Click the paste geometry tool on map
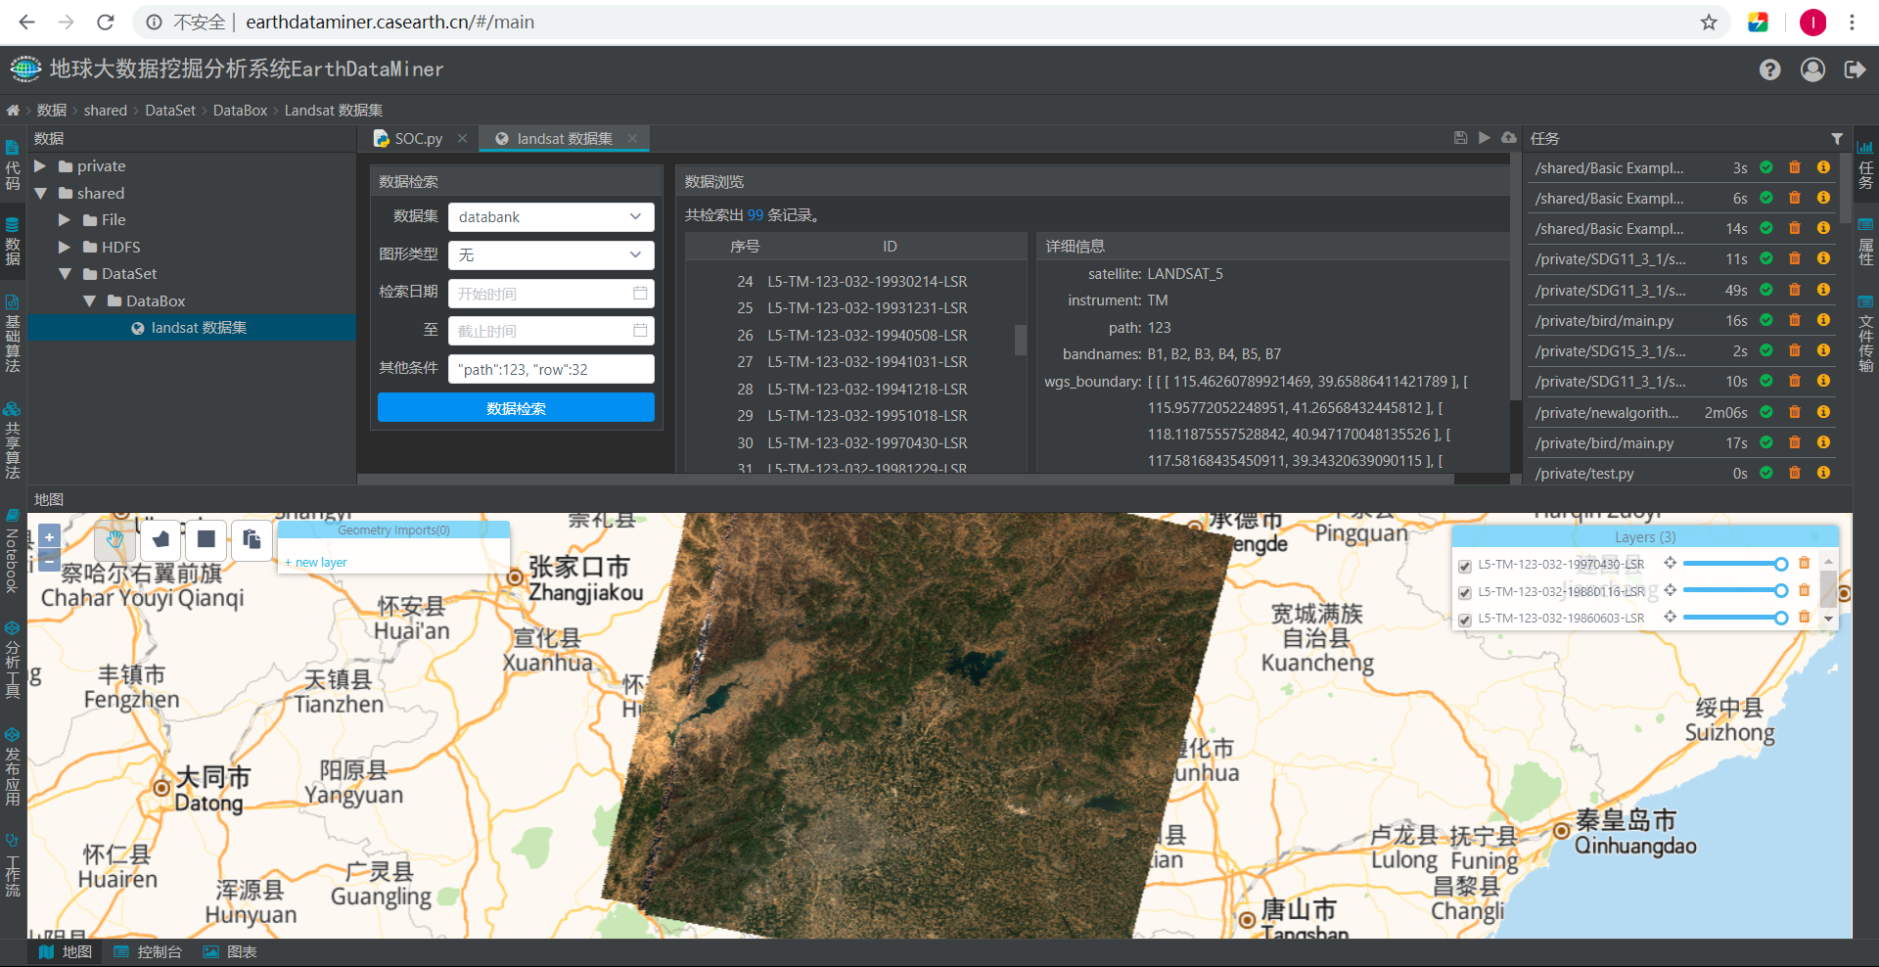This screenshot has height=967, width=1879. [x=252, y=539]
